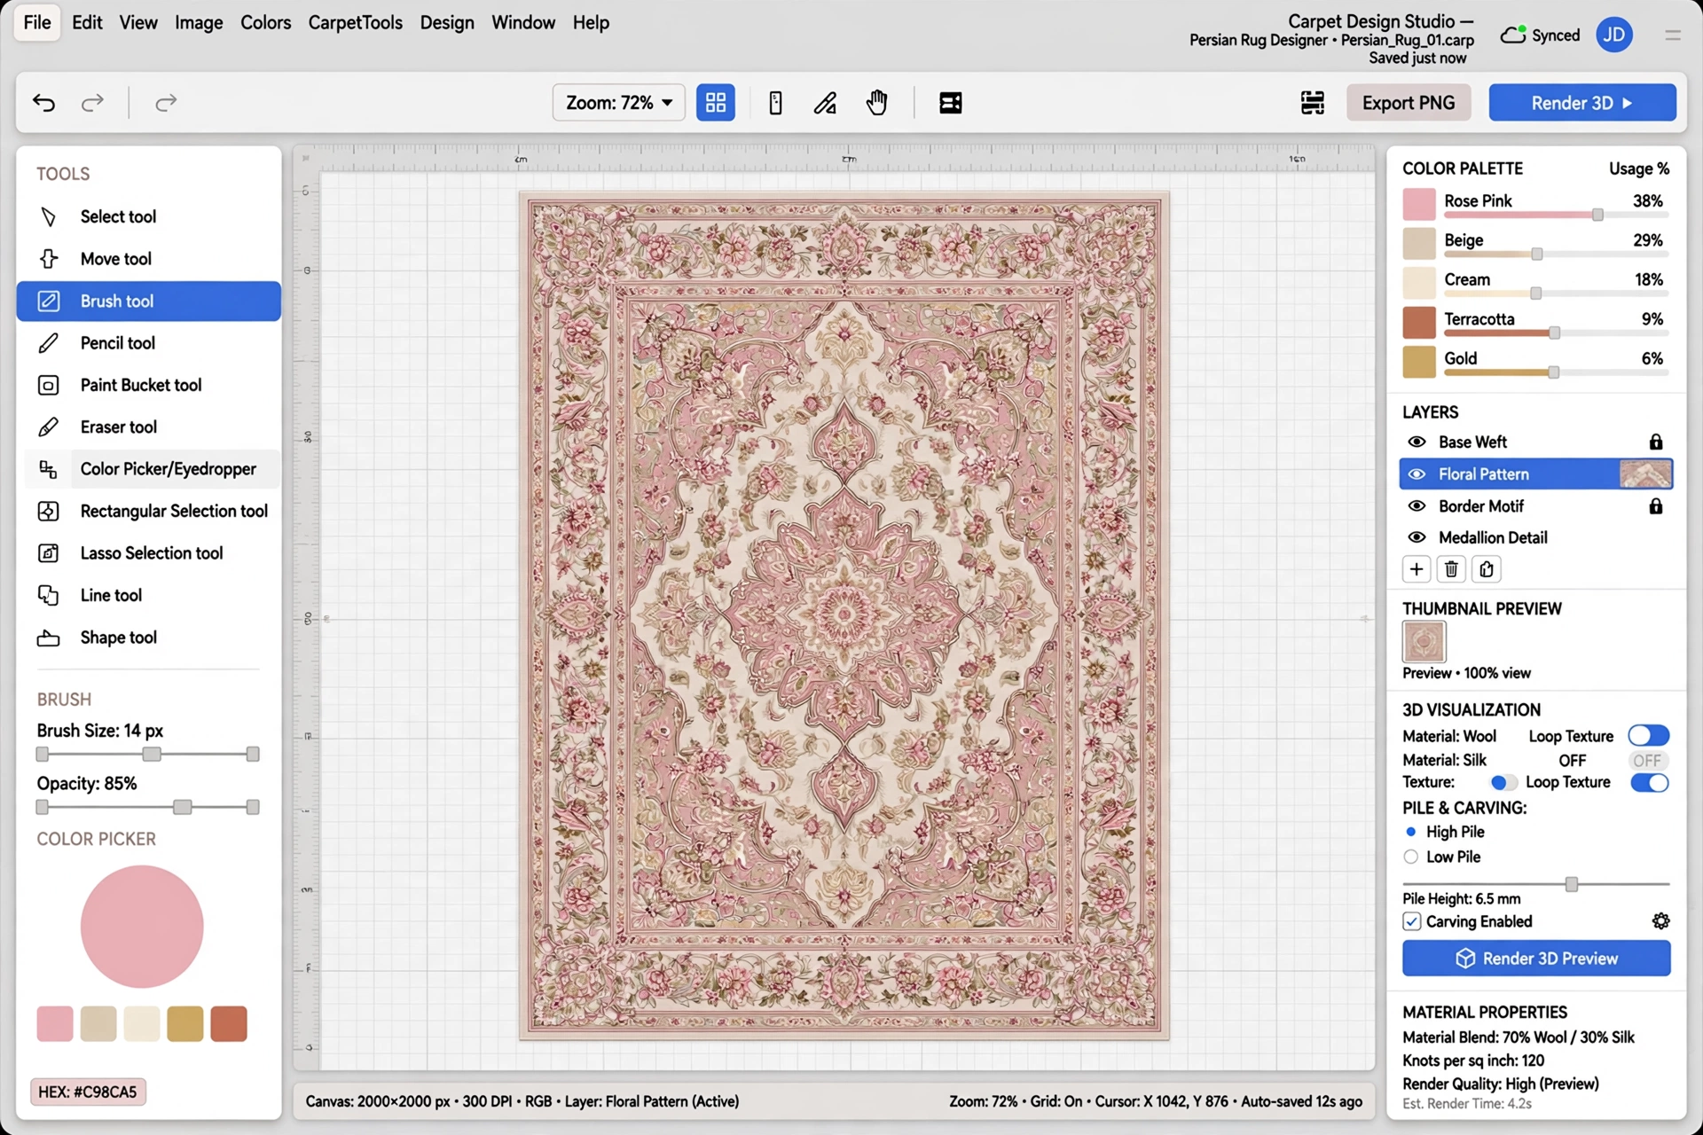The width and height of the screenshot is (1703, 1135).
Task: Click the pen stylus icon in toolbar
Action: pos(826,103)
